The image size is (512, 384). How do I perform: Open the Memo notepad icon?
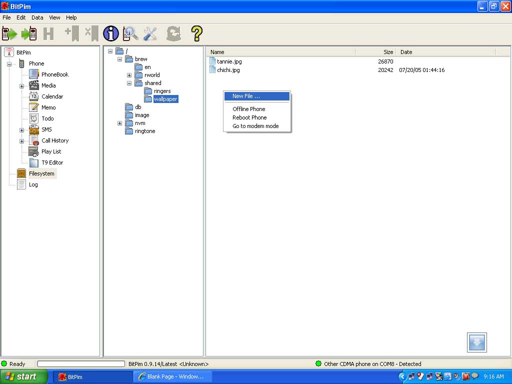click(34, 107)
